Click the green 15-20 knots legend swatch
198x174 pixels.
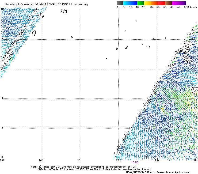(141, 3)
